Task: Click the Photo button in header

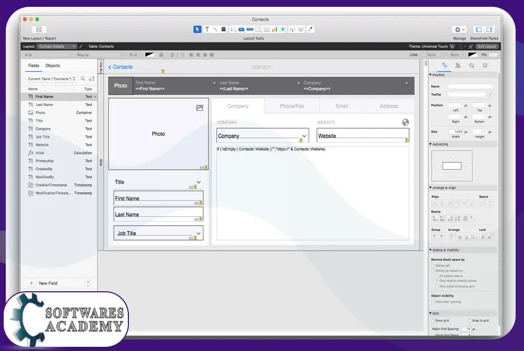Action: [121, 85]
